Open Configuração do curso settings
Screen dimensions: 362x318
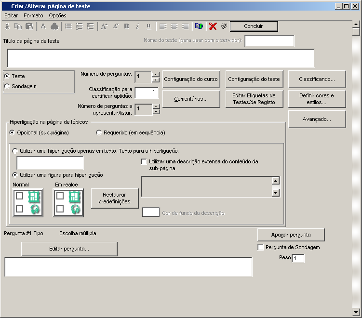(191, 79)
